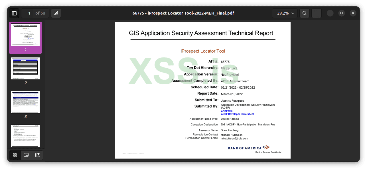367x170 pixels.
Task: Click the mhutchison@bofa.com email address
Action: (234, 139)
